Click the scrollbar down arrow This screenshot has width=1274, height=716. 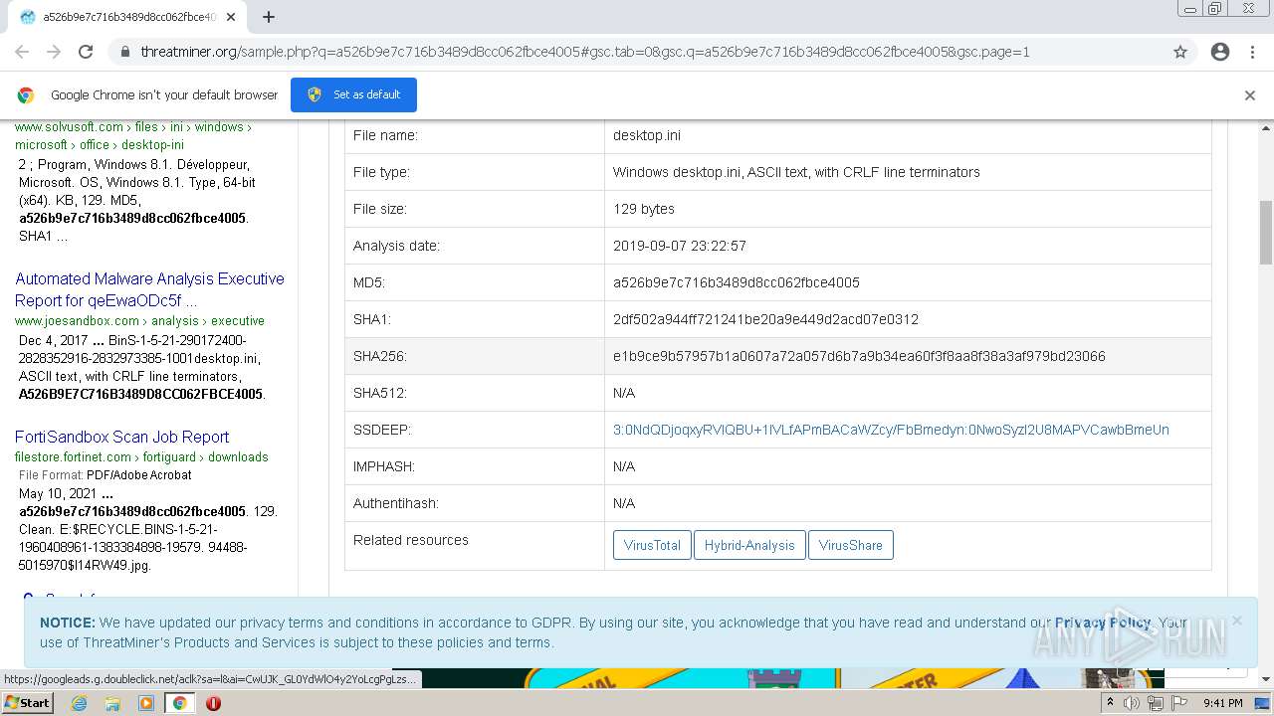[x=1265, y=679]
